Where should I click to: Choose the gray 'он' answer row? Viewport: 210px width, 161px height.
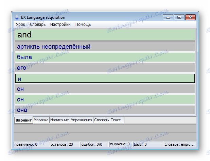(x=105, y=89)
